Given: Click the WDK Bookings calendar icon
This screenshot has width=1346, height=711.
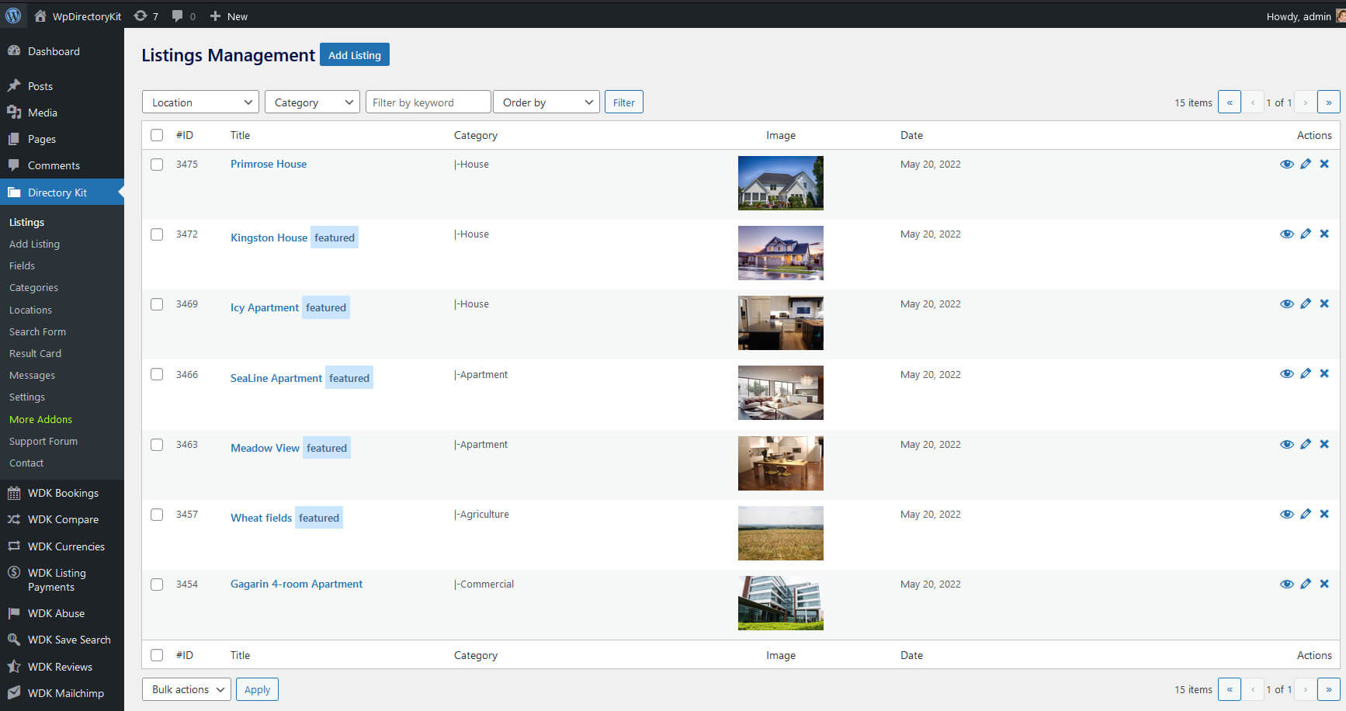Looking at the screenshot, I should point(14,493).
